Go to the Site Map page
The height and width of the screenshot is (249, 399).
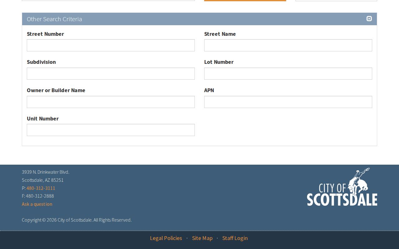click(x=202, y=238)
